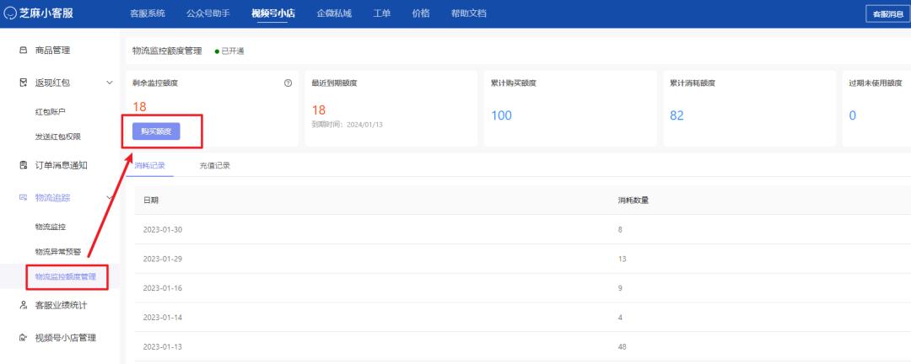
Task: Switch to the 充值记录 tab
Action: (x=214, y=165)
